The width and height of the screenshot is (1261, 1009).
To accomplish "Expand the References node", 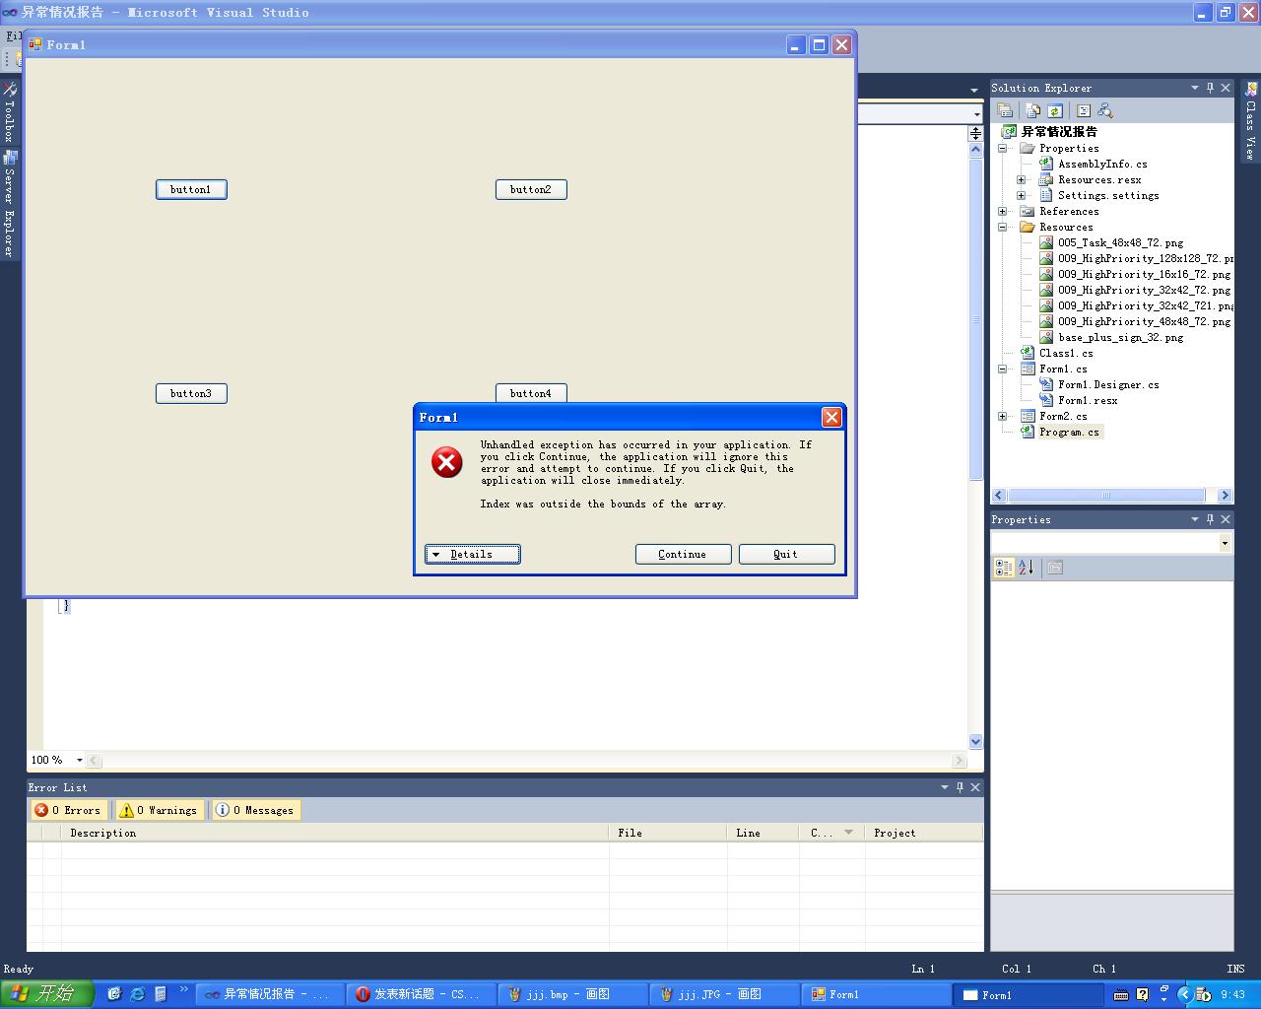I will [1003, 211].
